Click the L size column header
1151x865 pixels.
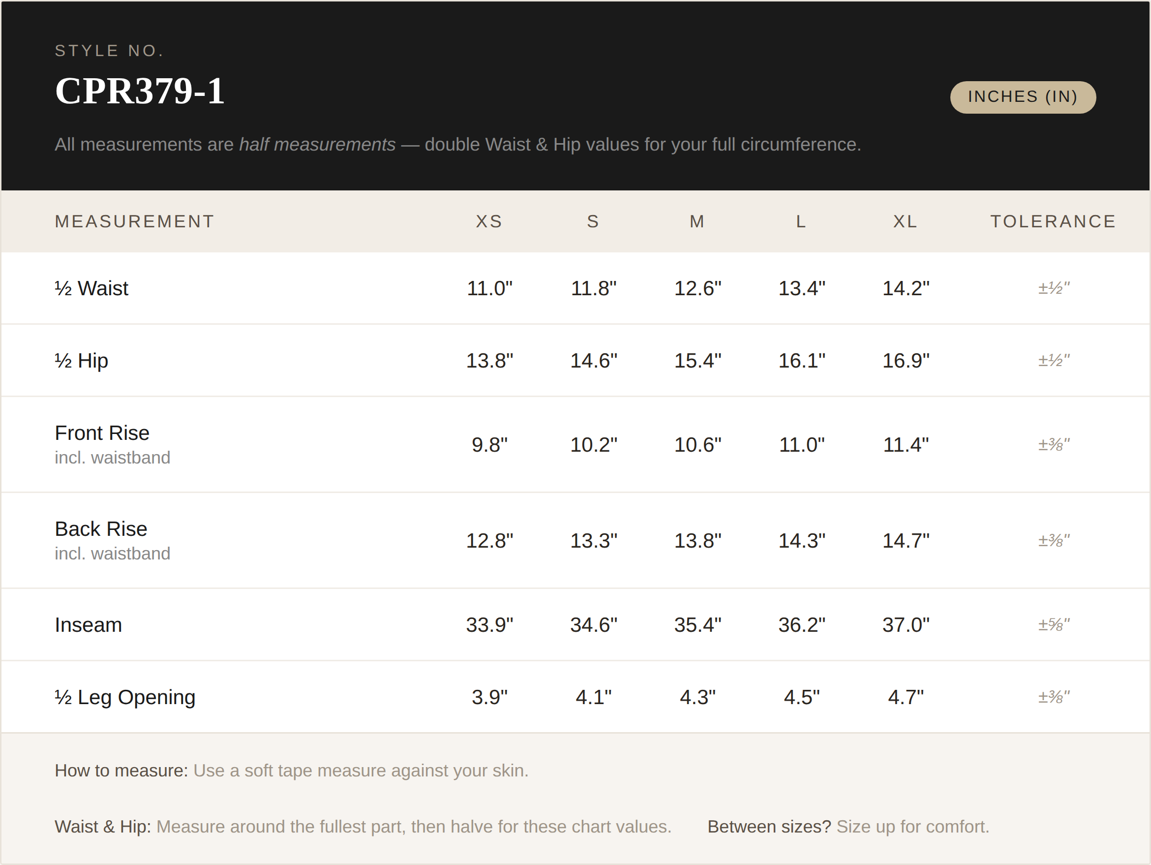(801, 221)
